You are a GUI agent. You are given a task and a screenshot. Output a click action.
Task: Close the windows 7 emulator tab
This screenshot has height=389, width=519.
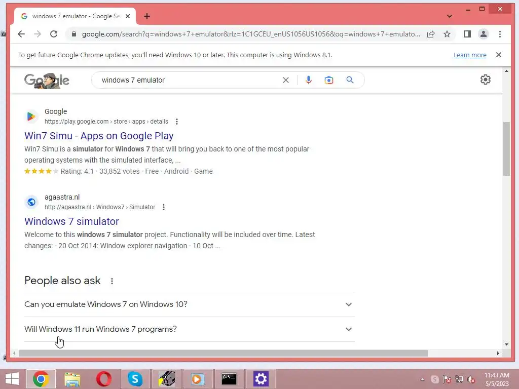(x=128, y=16)
